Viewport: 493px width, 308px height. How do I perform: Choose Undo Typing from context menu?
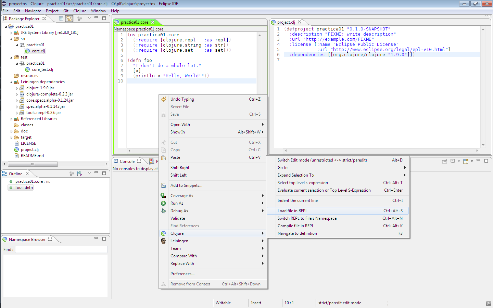(x=213, y=99)
